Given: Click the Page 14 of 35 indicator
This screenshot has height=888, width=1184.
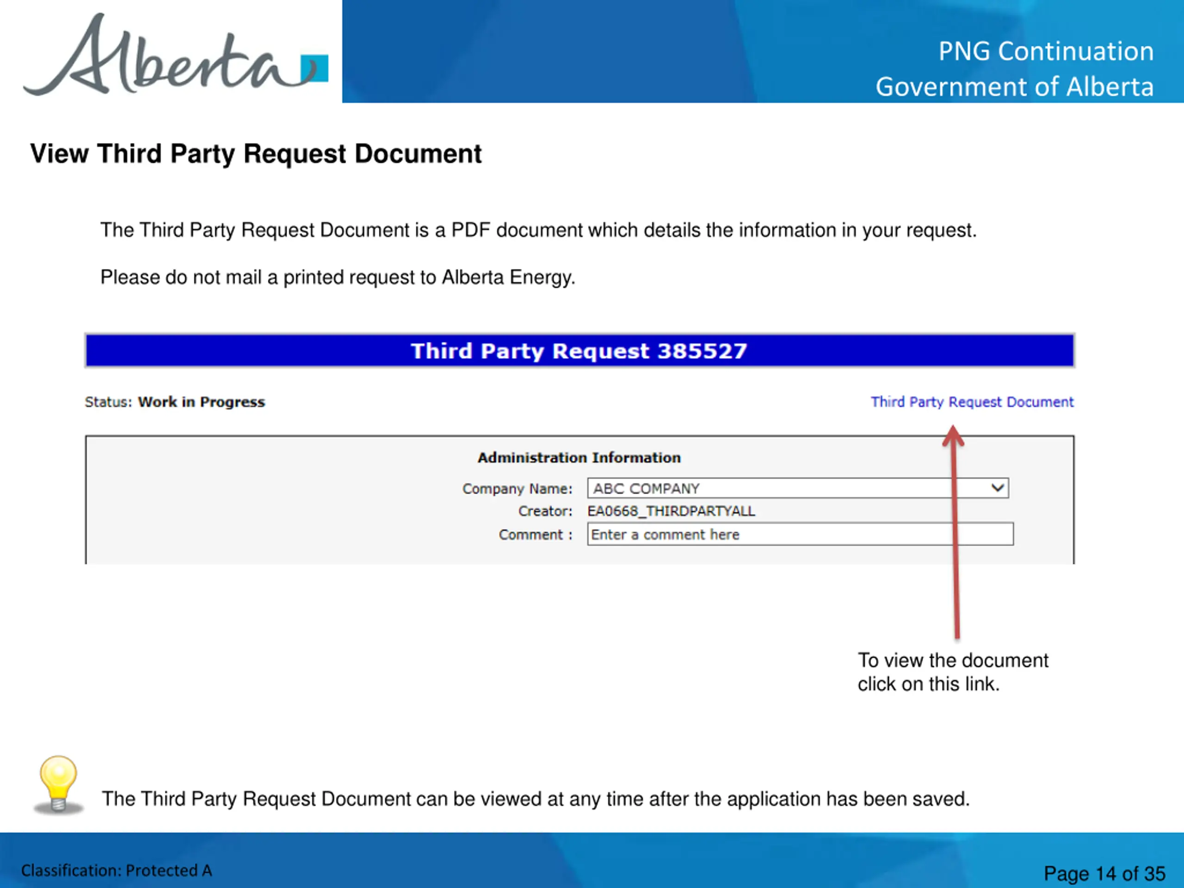Looking at the screenshot, I should 1104,874.
